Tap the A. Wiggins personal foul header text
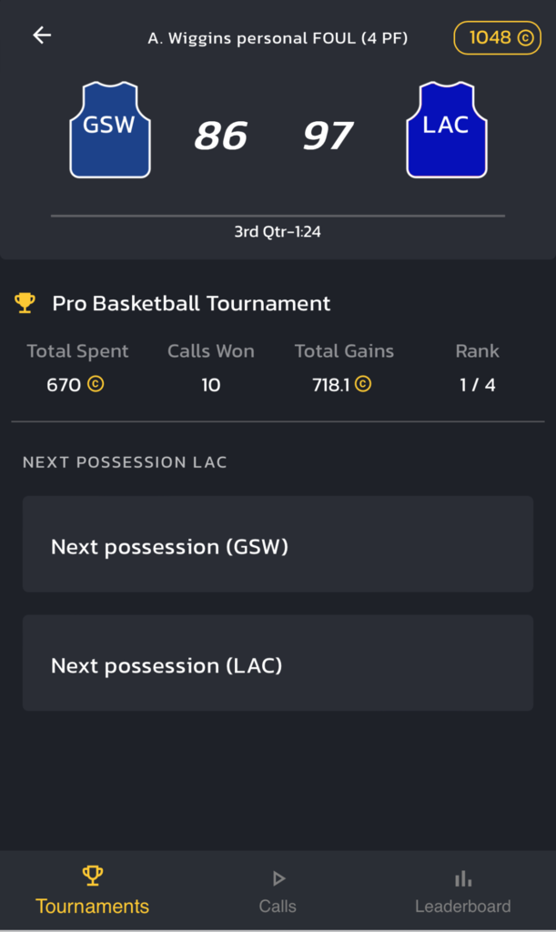The width and height of the screenshot is (556, 932). point(278,38)
